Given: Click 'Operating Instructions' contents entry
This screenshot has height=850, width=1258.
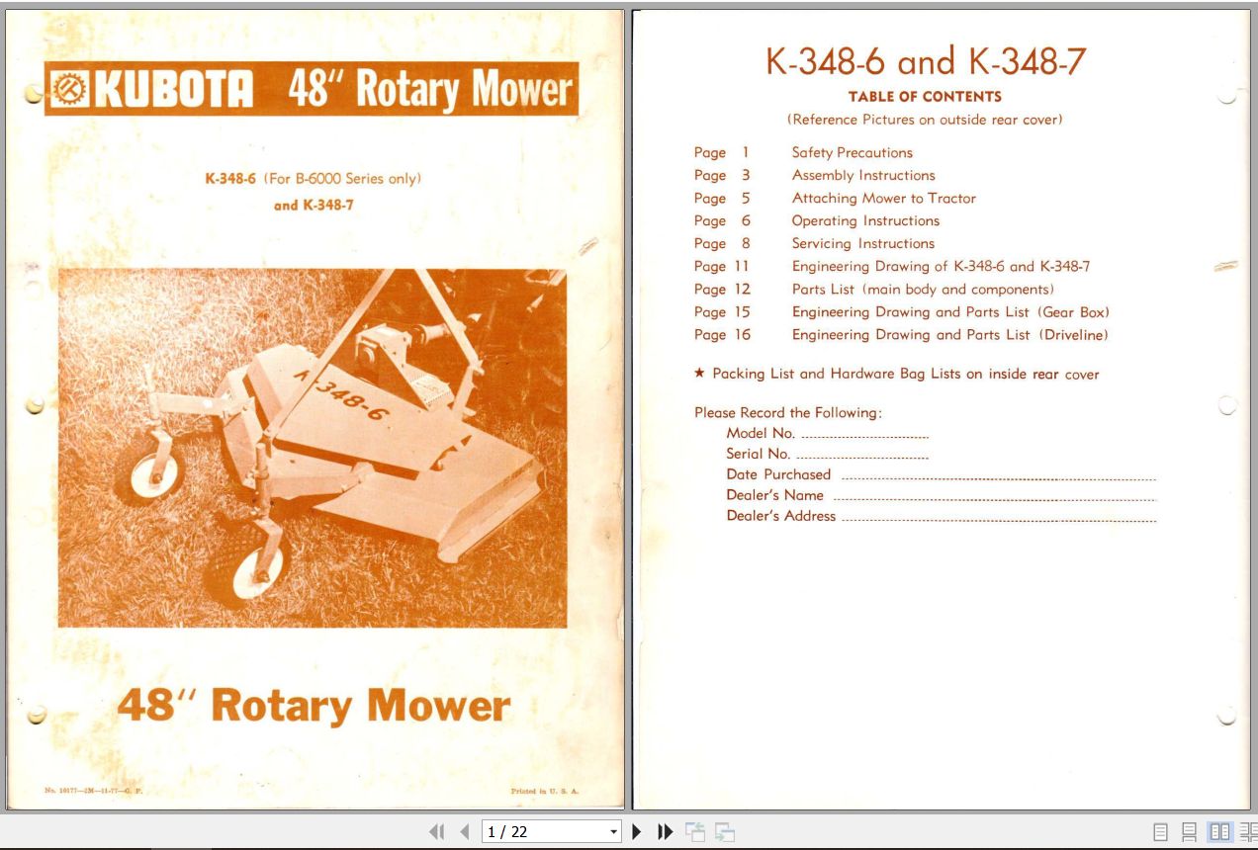Looking at the screenshot, I should [x=865, y=220].
